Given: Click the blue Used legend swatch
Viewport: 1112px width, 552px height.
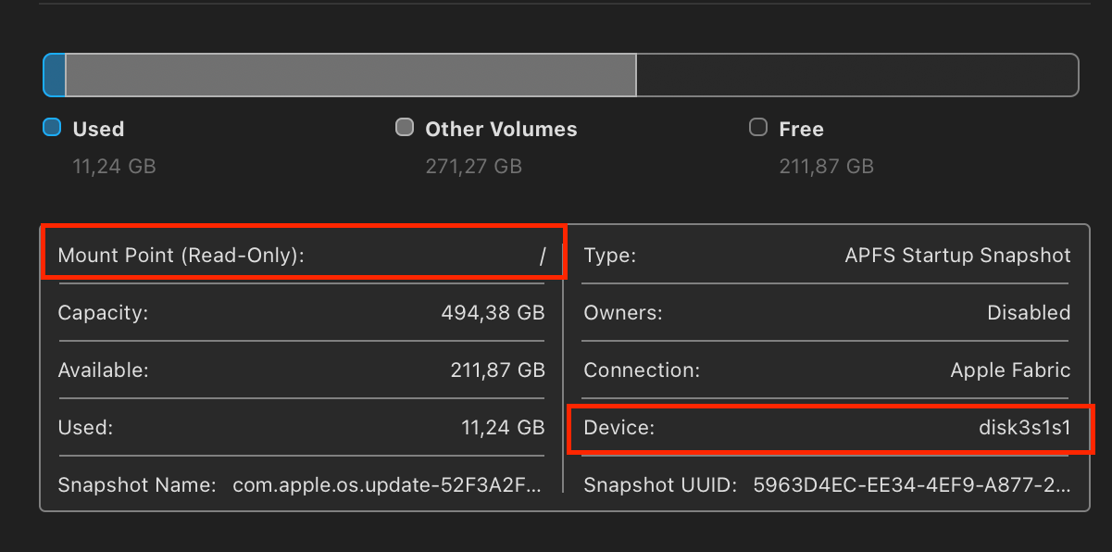Looking at the screenshot, I should pos(52,128).
